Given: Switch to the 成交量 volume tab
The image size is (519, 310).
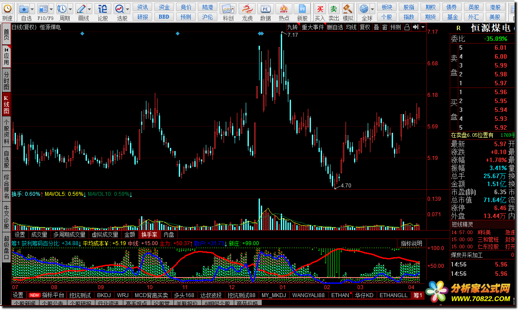Looking at the screenshot, I should (x=39, y=234).
